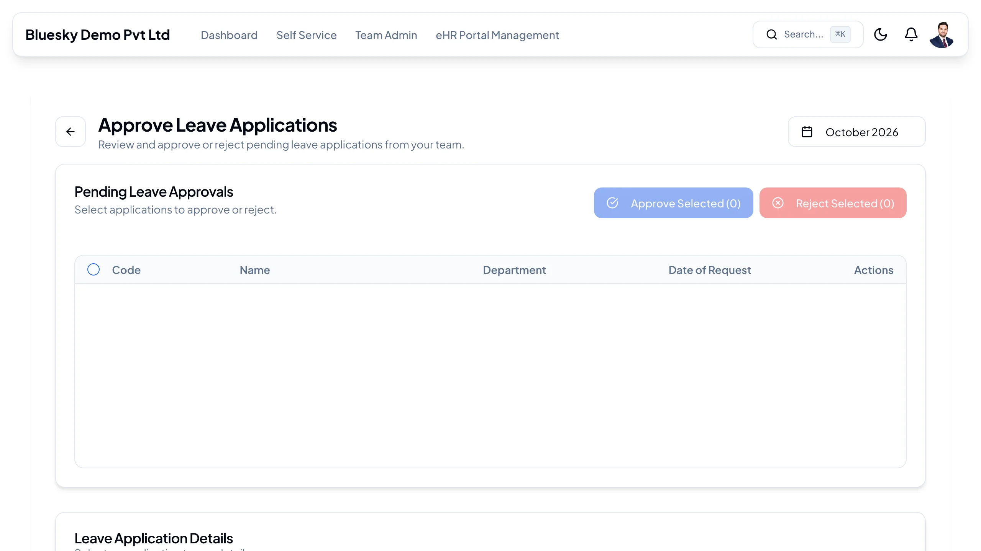Click inside the Search field

coord(808,34)
